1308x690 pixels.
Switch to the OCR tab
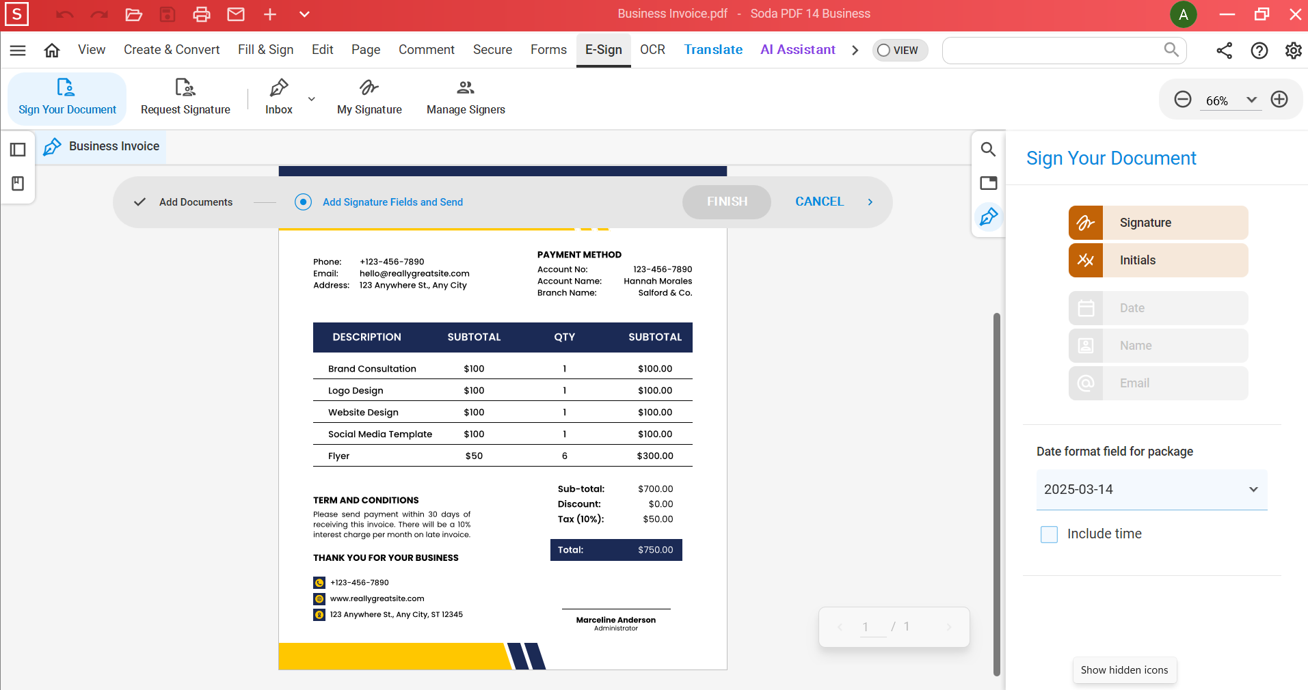pos(652,49)
